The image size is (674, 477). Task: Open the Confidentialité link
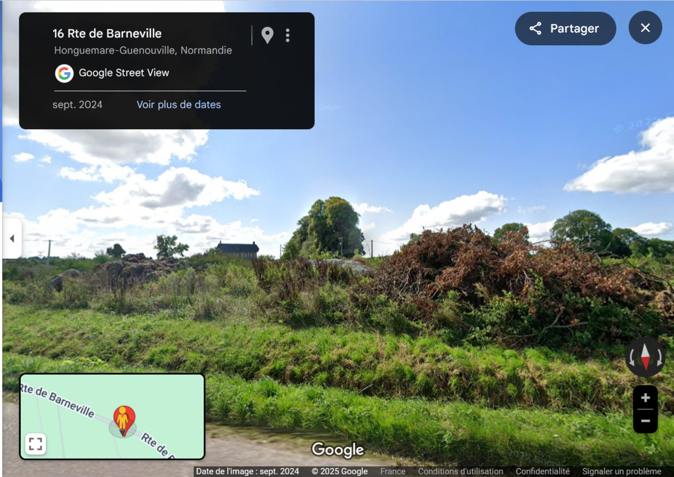click(543, 471)
